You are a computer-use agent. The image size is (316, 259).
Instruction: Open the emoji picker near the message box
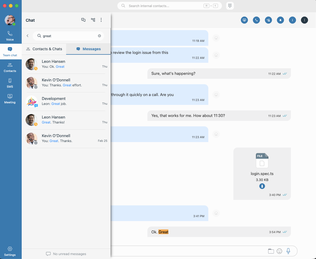(279, 251)
